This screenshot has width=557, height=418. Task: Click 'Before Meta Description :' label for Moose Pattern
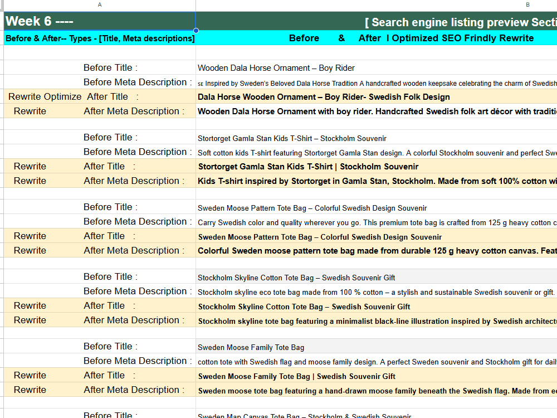click(100, 221)
